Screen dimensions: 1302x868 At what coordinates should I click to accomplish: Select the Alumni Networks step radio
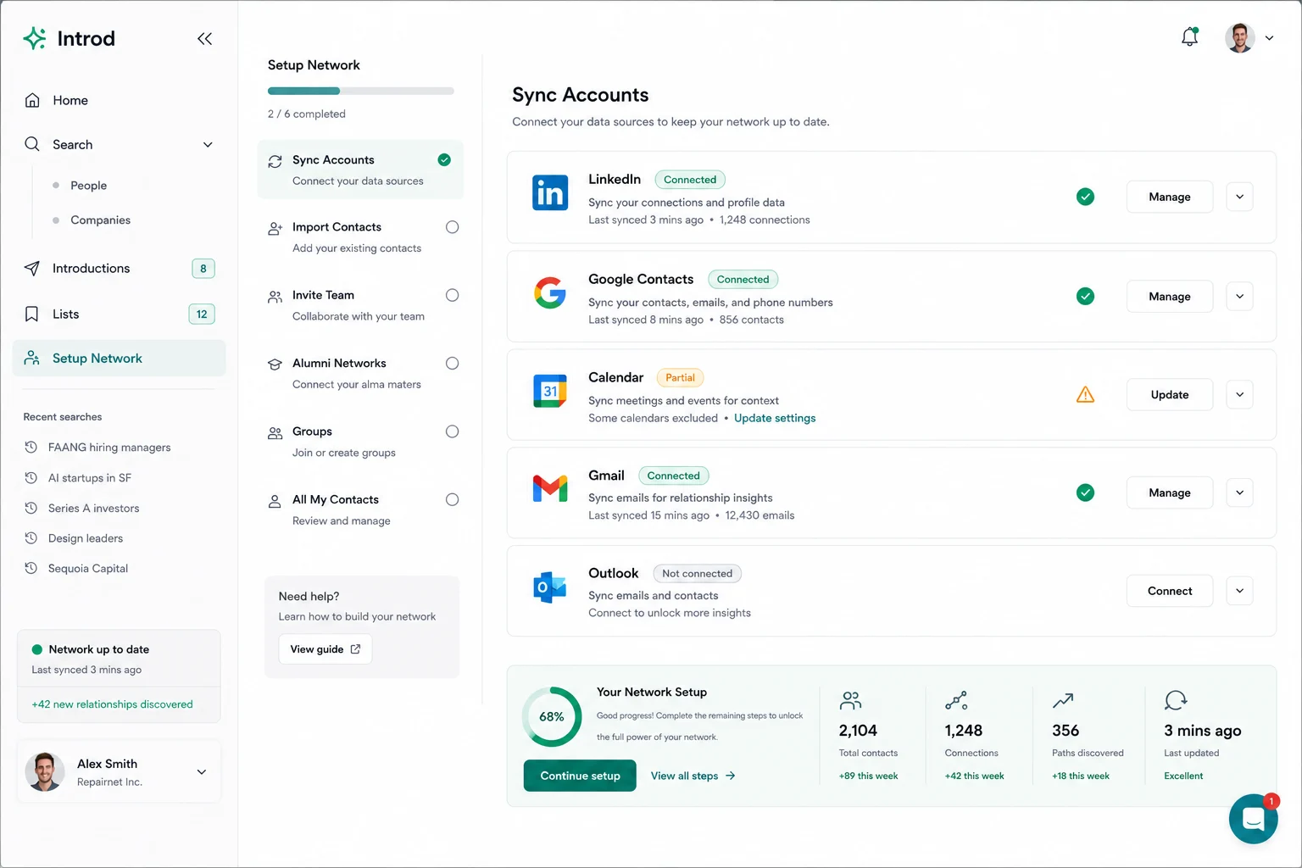point(452,363)
